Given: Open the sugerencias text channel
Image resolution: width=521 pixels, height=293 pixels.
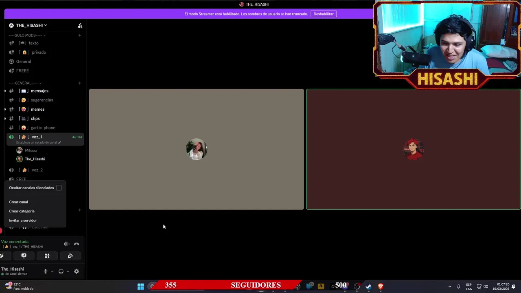Looking at the screenshot, I should [x=45, y=100].
